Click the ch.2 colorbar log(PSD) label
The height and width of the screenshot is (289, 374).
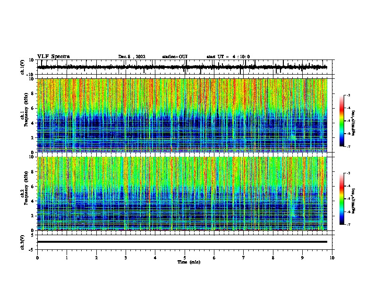tap(353, 201)
